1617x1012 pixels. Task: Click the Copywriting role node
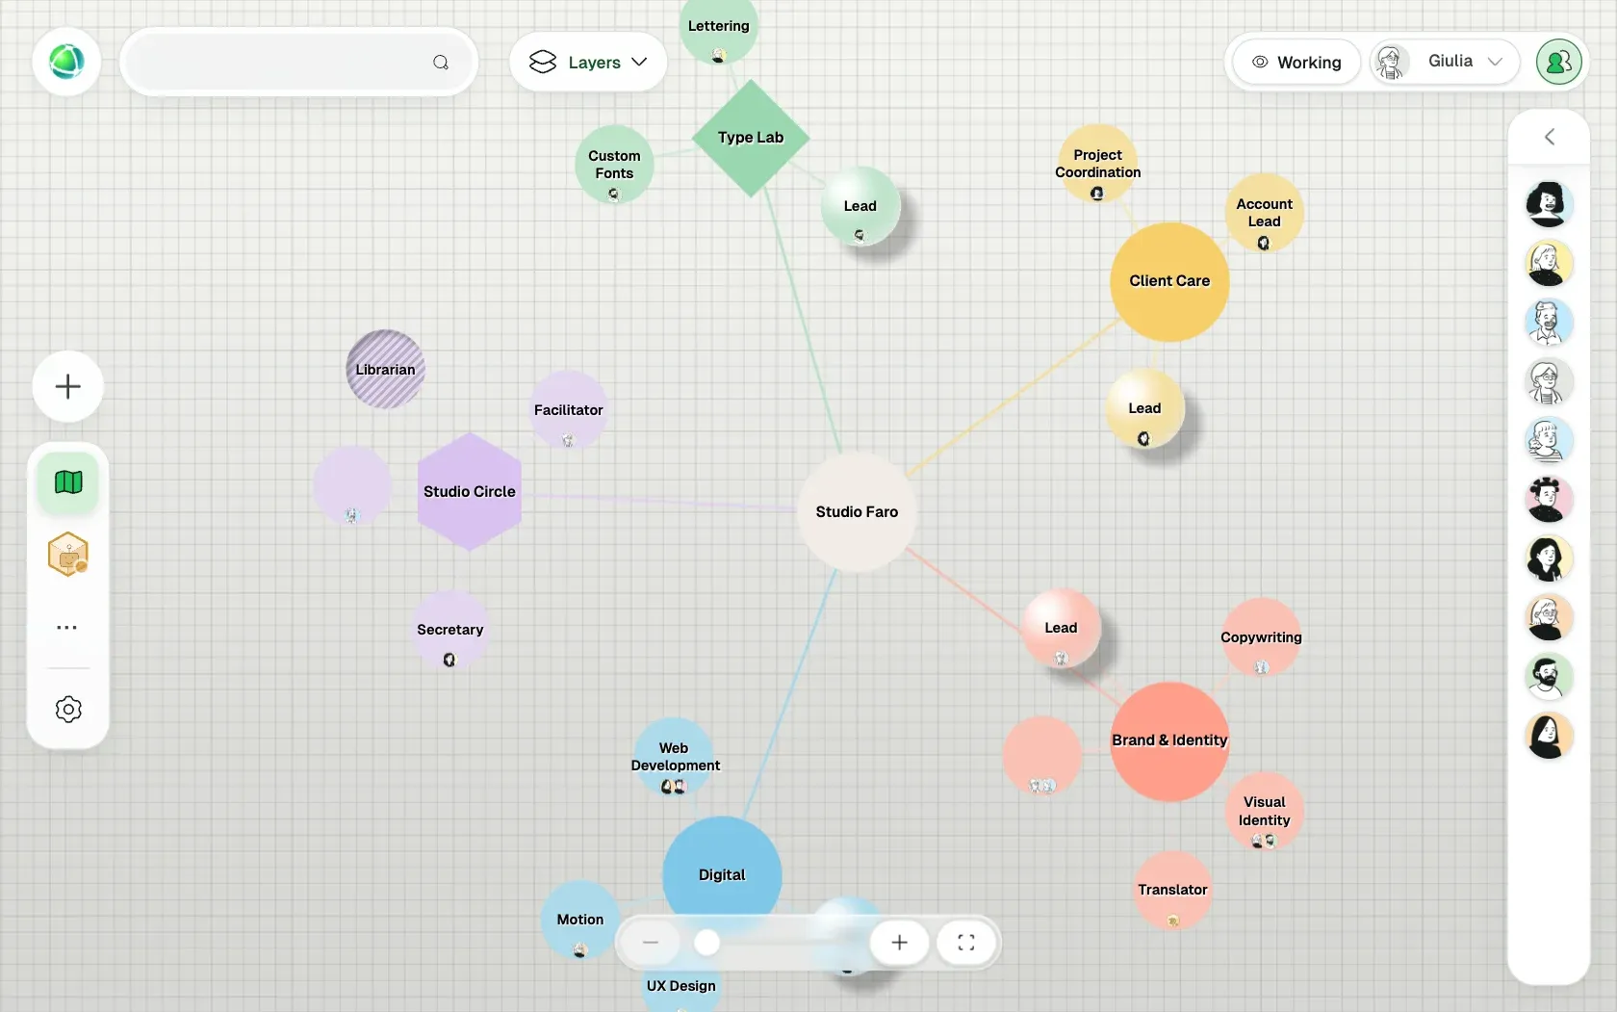click(x=1261, y=637)
